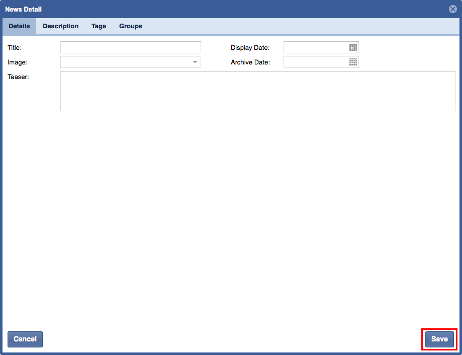
Task: Close the News Detail dialog
Action: pos(453,9)
